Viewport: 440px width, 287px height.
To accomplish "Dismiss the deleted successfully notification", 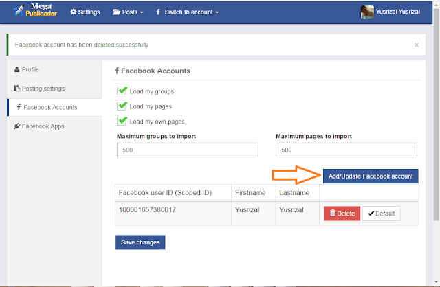I will tap(417, 45).
